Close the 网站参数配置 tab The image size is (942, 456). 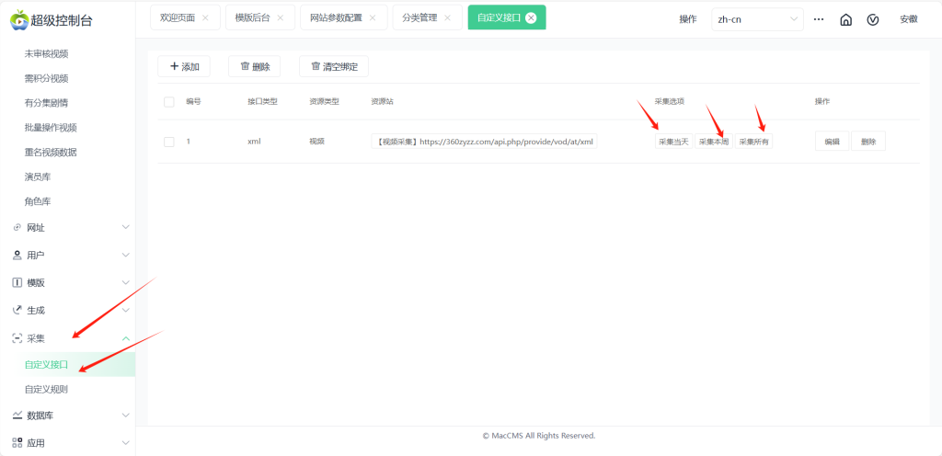point(373,18)
